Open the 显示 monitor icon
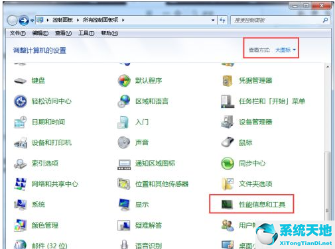Viewport: 335px width, 249px height. point(124,205)
